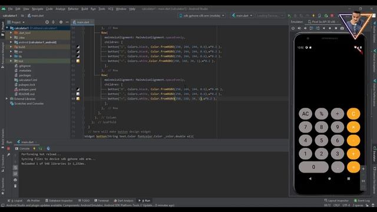Click the emulator toolbar overview square icon

336,28
